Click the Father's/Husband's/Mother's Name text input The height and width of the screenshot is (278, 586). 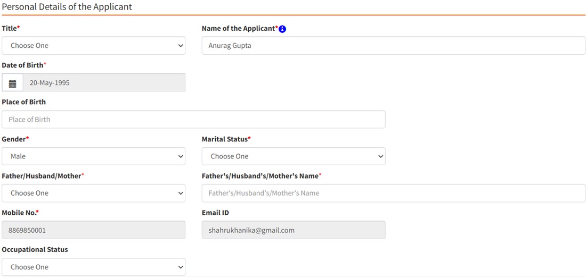click(393, 193)
